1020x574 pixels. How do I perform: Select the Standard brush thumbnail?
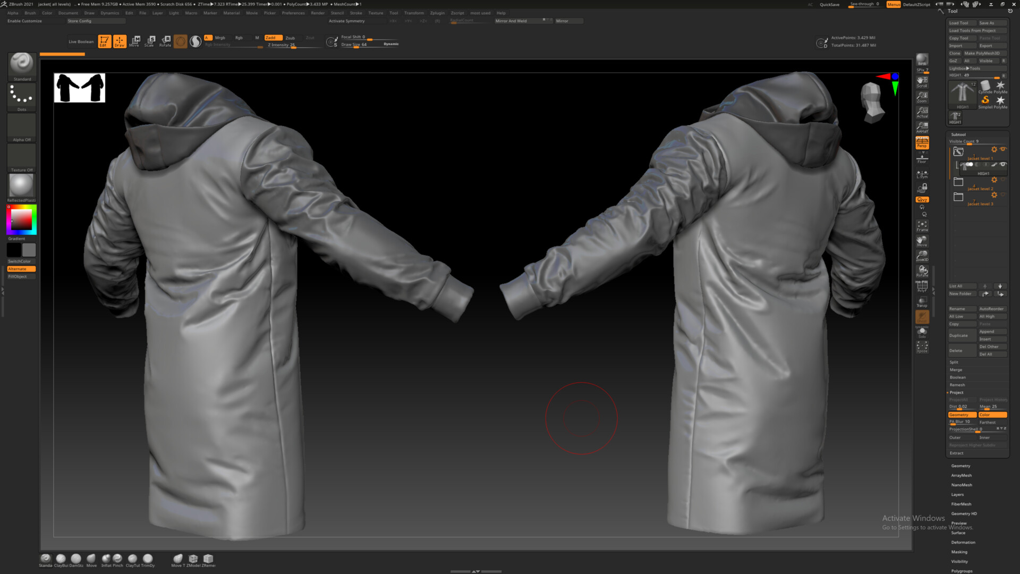[22, 64]
